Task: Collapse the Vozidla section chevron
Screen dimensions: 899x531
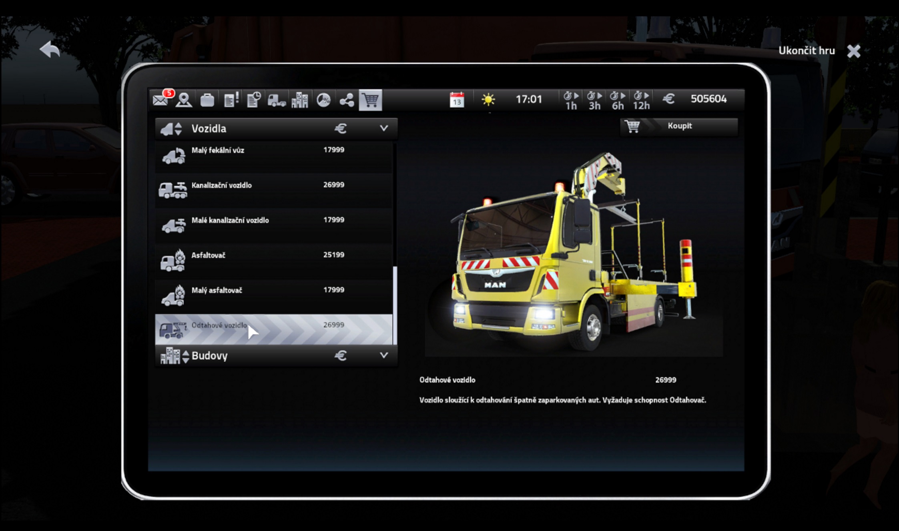Action: 384,128
